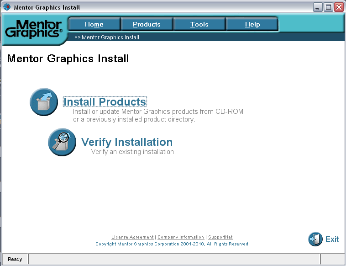Open the Help menu tab
This screenshot has height=266, width=346.
pyautogui.click(x=252, y=24)
